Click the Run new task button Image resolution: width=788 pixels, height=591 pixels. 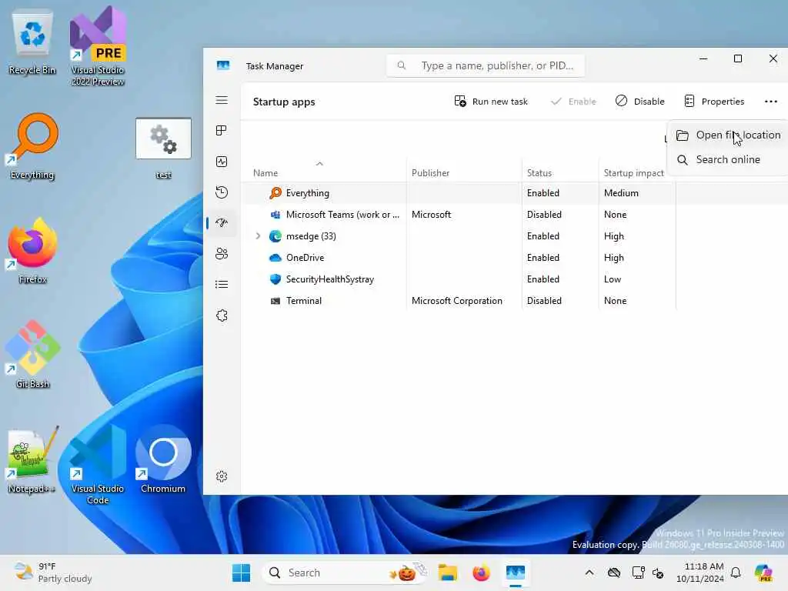pyautogui.click(x=491, y=102)
